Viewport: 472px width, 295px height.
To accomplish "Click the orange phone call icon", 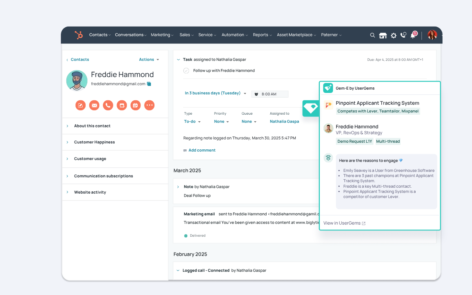I will pos(108,105).
